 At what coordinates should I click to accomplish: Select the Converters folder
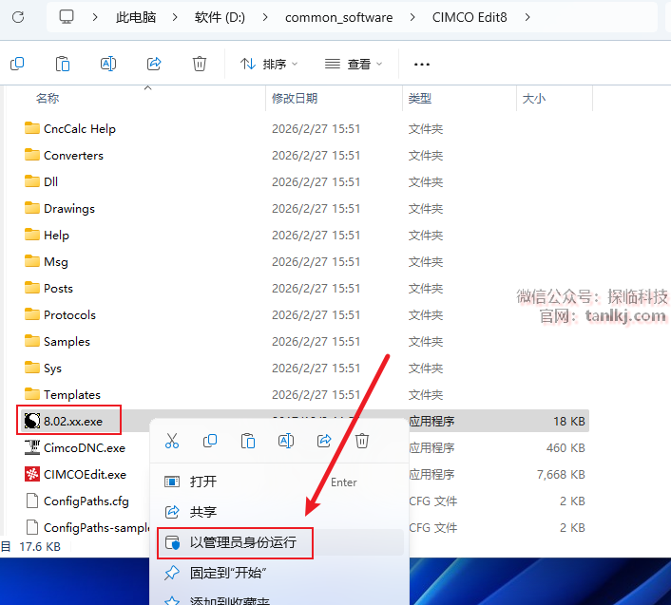[x=73, y=155]
